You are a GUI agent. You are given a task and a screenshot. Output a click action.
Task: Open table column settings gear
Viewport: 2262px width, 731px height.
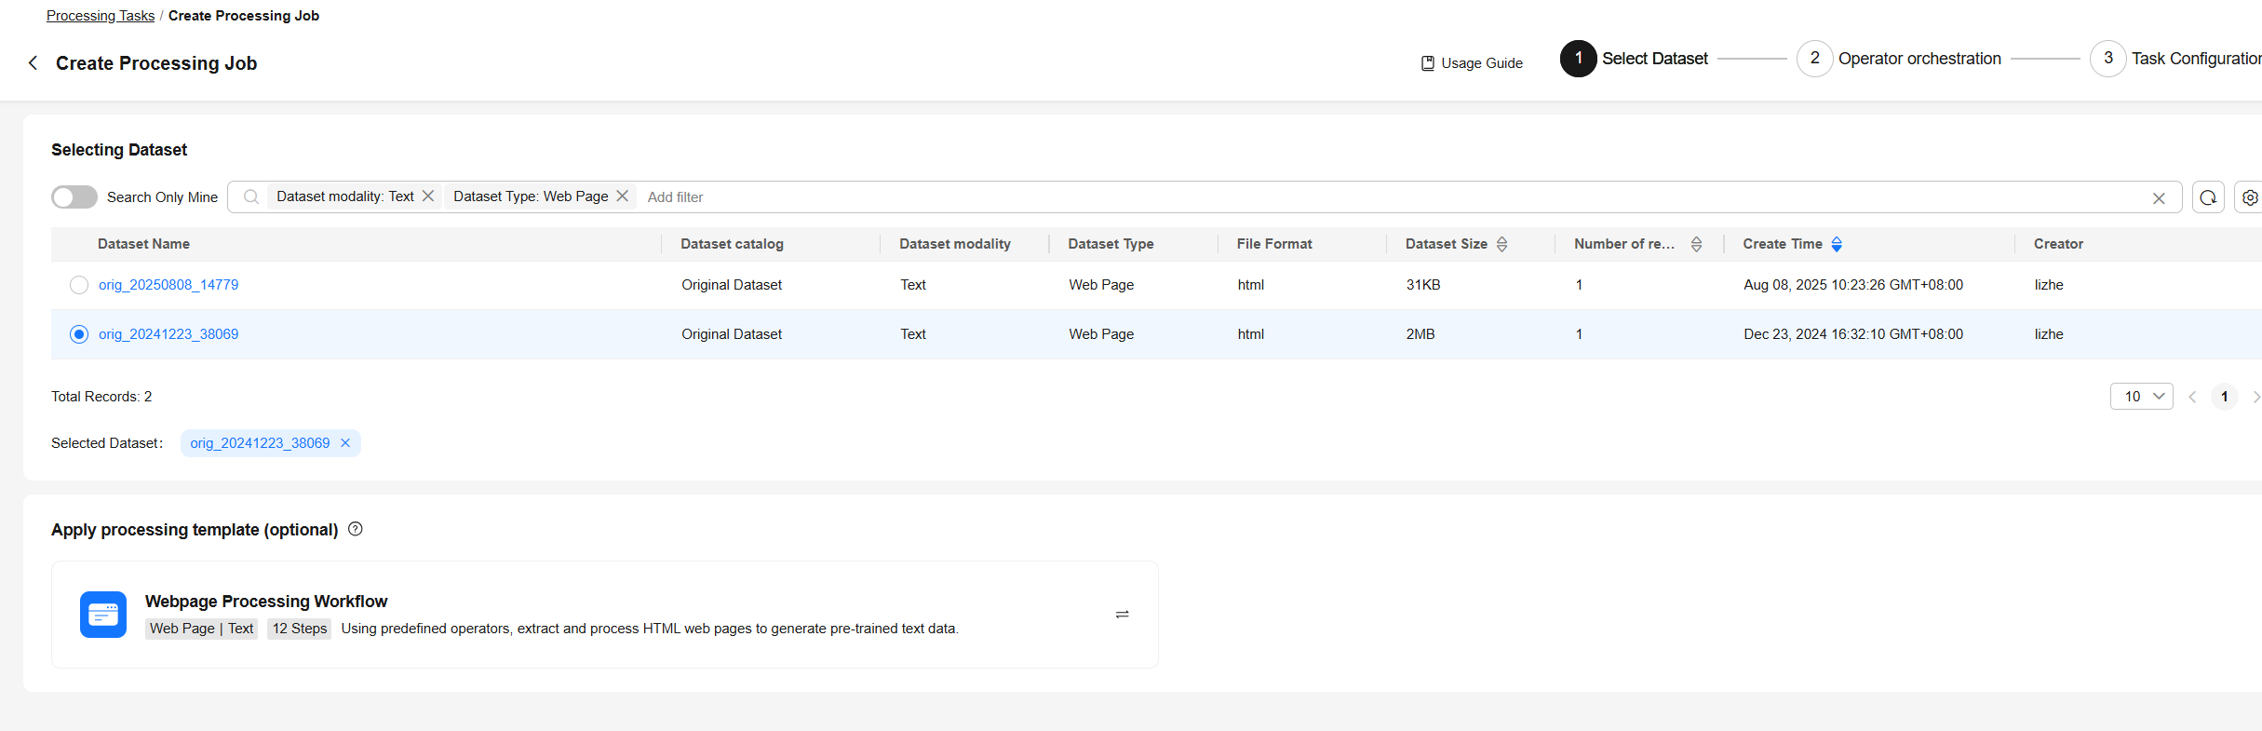[2249, 197]
